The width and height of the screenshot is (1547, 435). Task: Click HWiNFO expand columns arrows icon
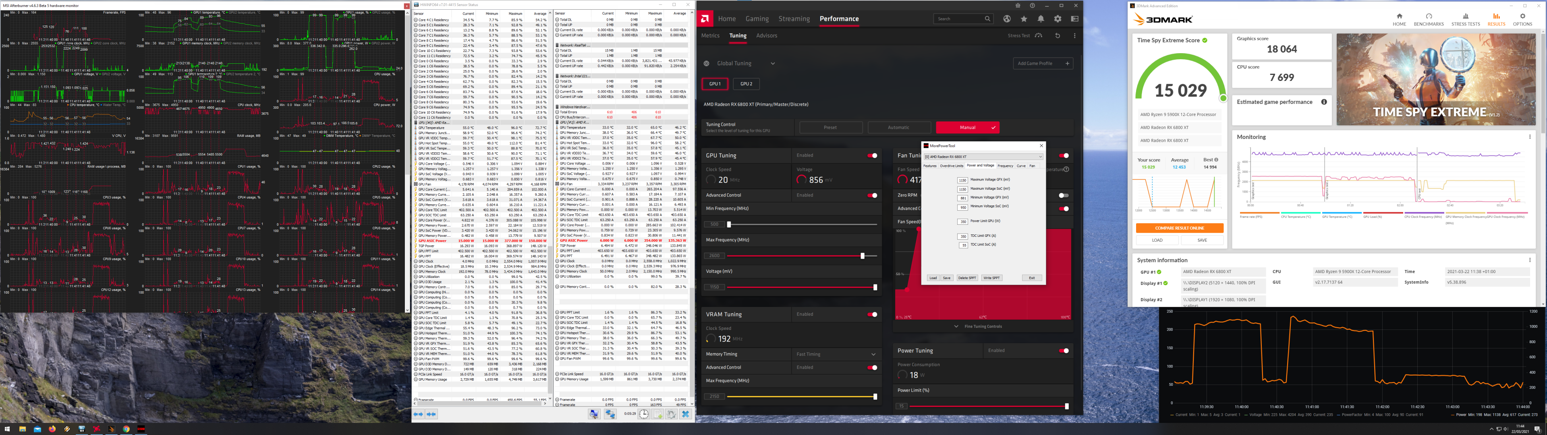click(x=419, y=414)
